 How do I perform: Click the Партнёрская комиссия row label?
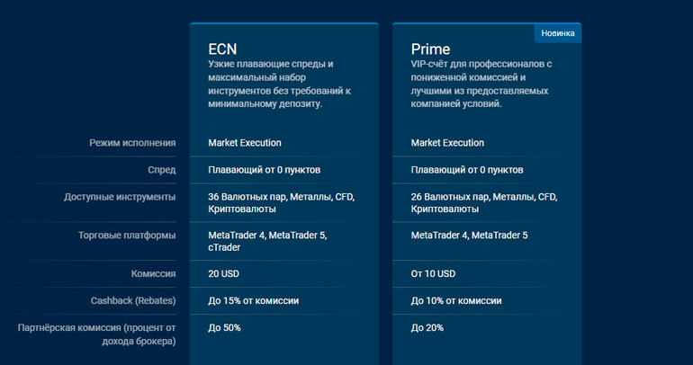pos(97,334)
